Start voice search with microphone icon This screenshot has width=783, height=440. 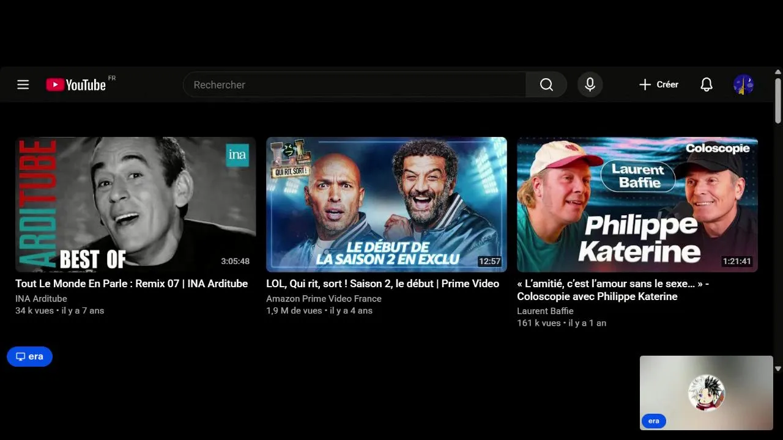pos(590,84)
